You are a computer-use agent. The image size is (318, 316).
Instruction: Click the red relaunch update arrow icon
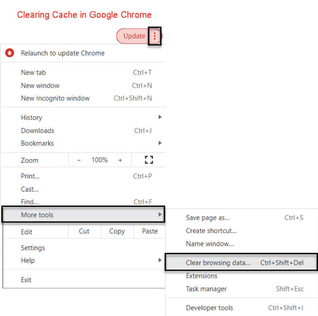(x=10, y=53)
